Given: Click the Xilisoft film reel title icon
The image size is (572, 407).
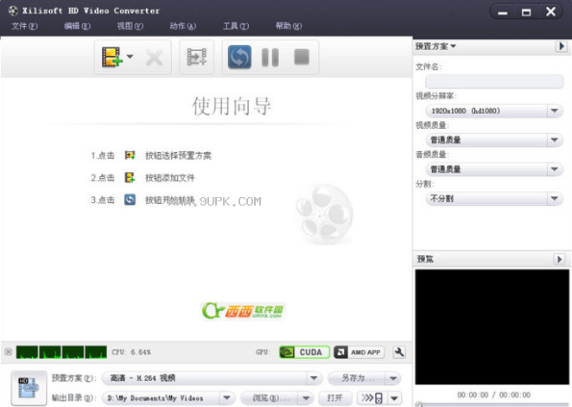Looking at the screenshot, I should point(13,10).
